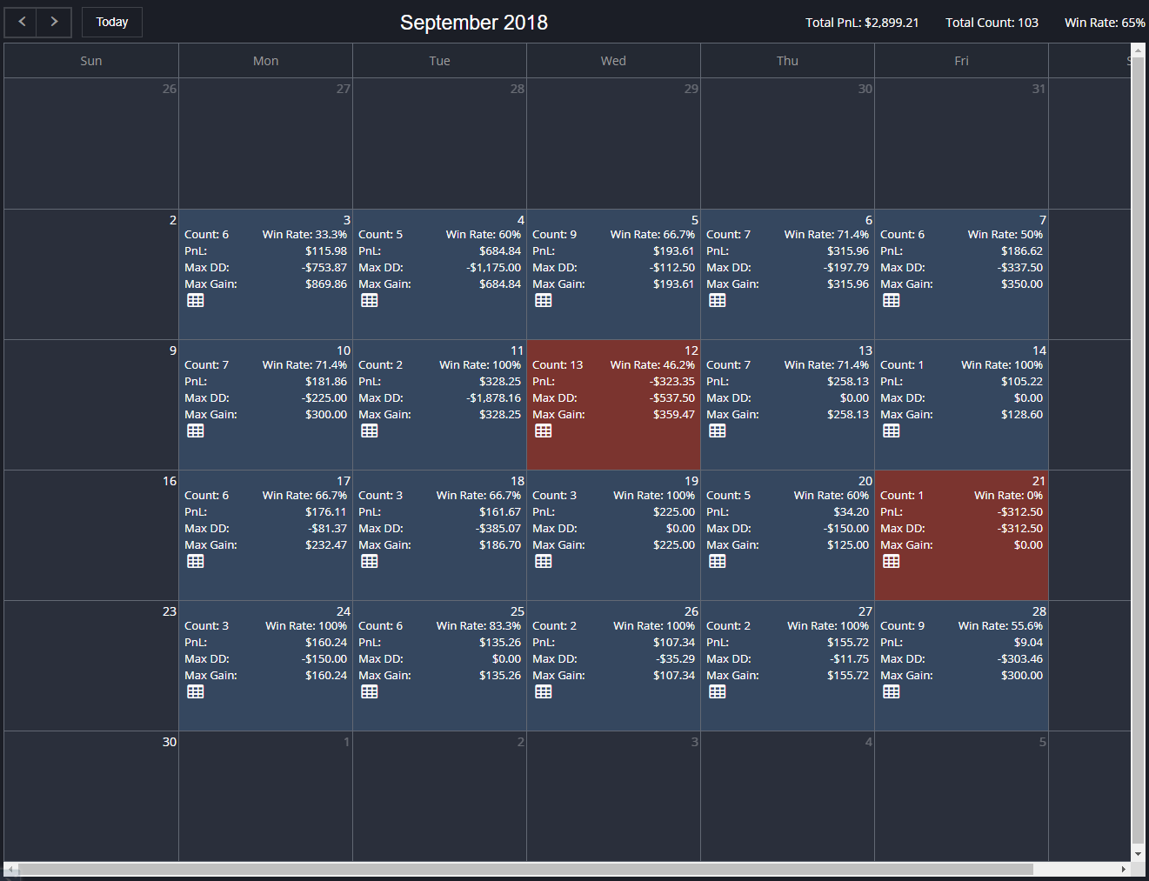Click PnL value $9.04 on September 28
The height and width of the screenshot is (881, 1149).
1028,643
